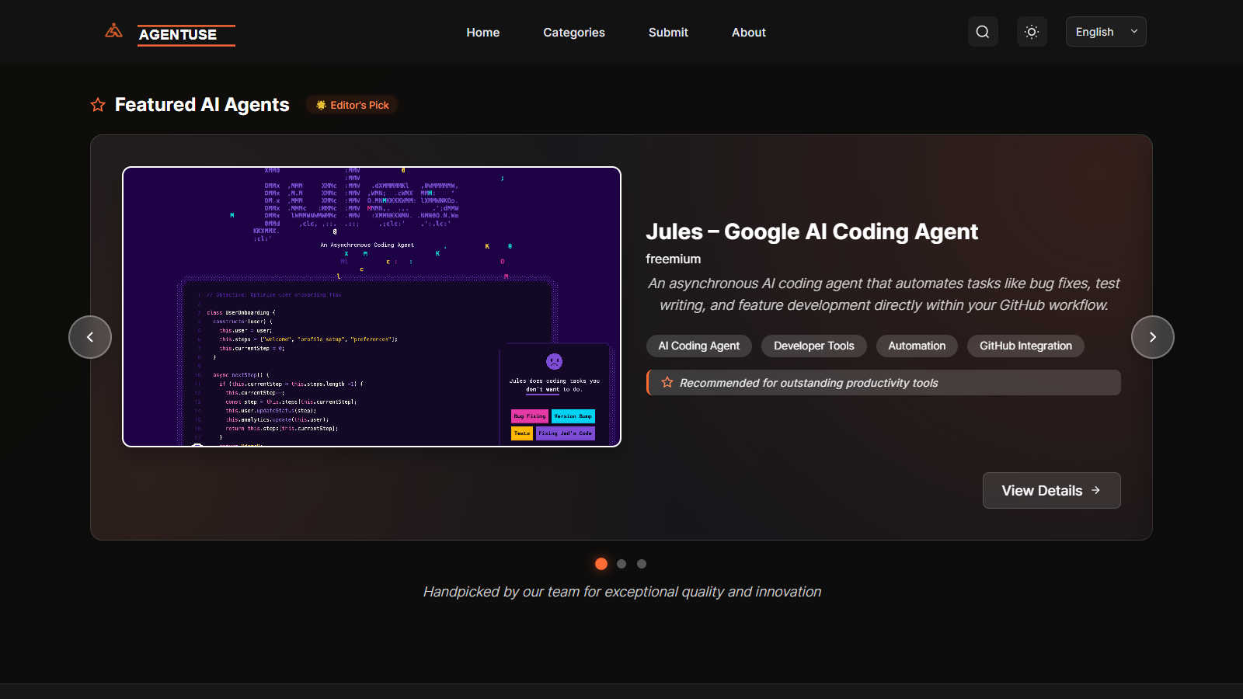Image resolution: width=1243 pixels, height=699 pixels.
Task: Navigate to the About page
Action: coord(748,33)
